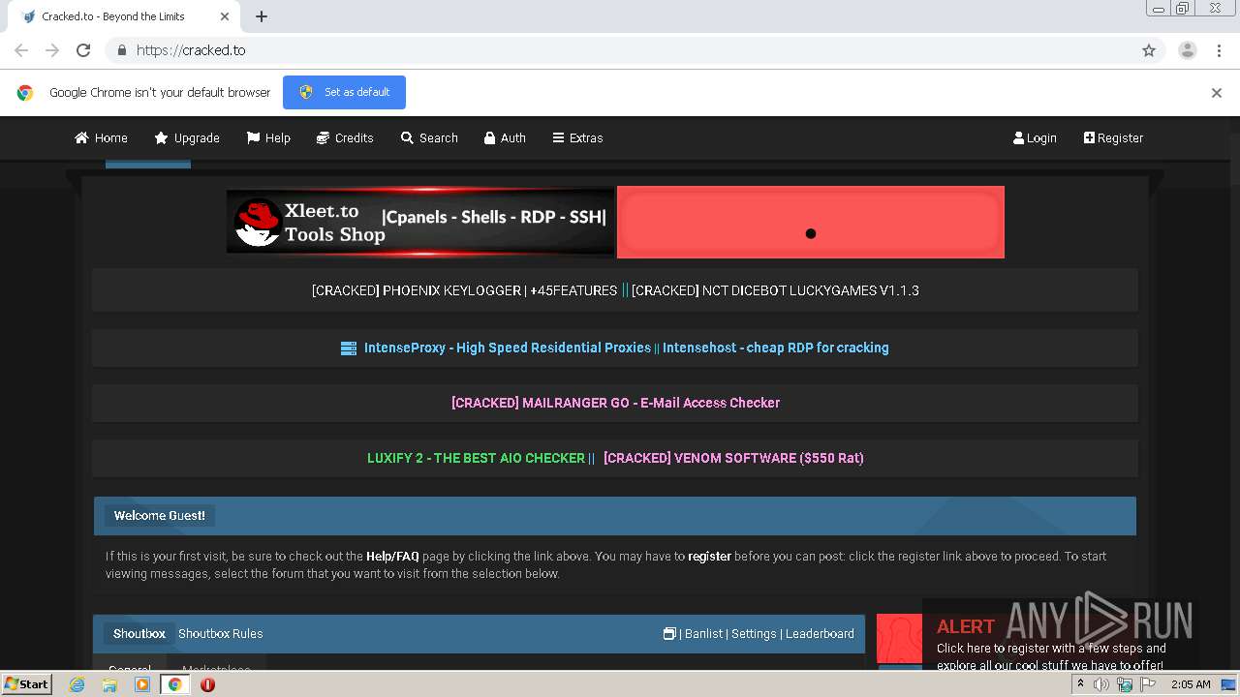The image size is (1240, 697).
Task: Open the Help nav item
Action: [268, 137]
